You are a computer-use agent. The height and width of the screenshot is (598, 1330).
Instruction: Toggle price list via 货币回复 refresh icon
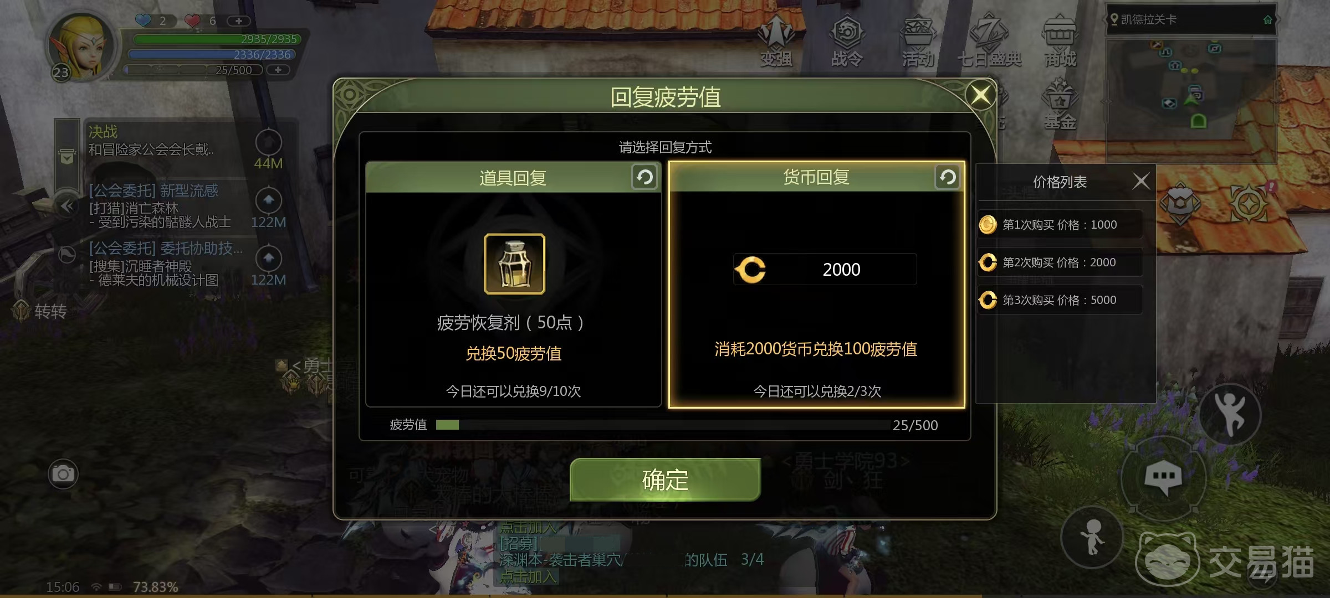click(x=948, y=177)
